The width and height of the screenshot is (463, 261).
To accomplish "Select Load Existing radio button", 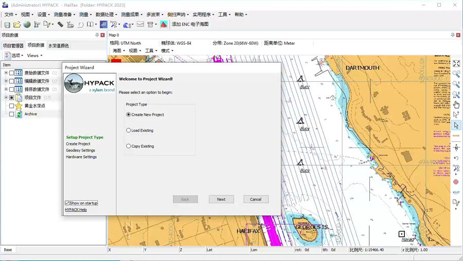I will [x=129, y=130].
